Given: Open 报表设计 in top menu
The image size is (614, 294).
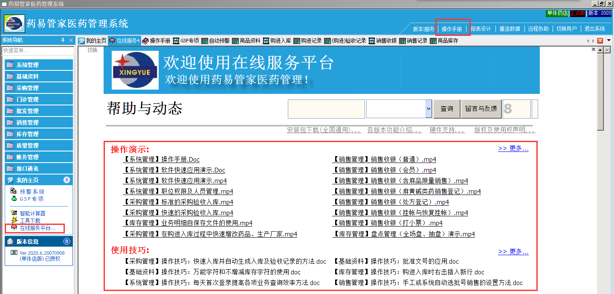Looking at the screenshot, I should click(x=481, y=29).
